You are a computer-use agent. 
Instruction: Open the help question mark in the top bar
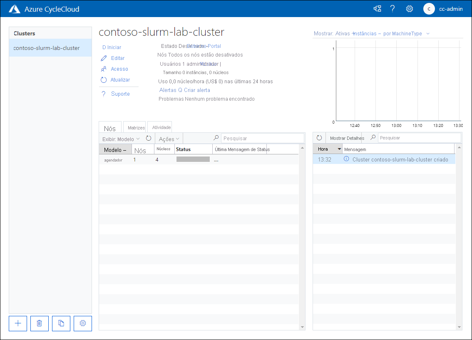(x=393, y=8)
